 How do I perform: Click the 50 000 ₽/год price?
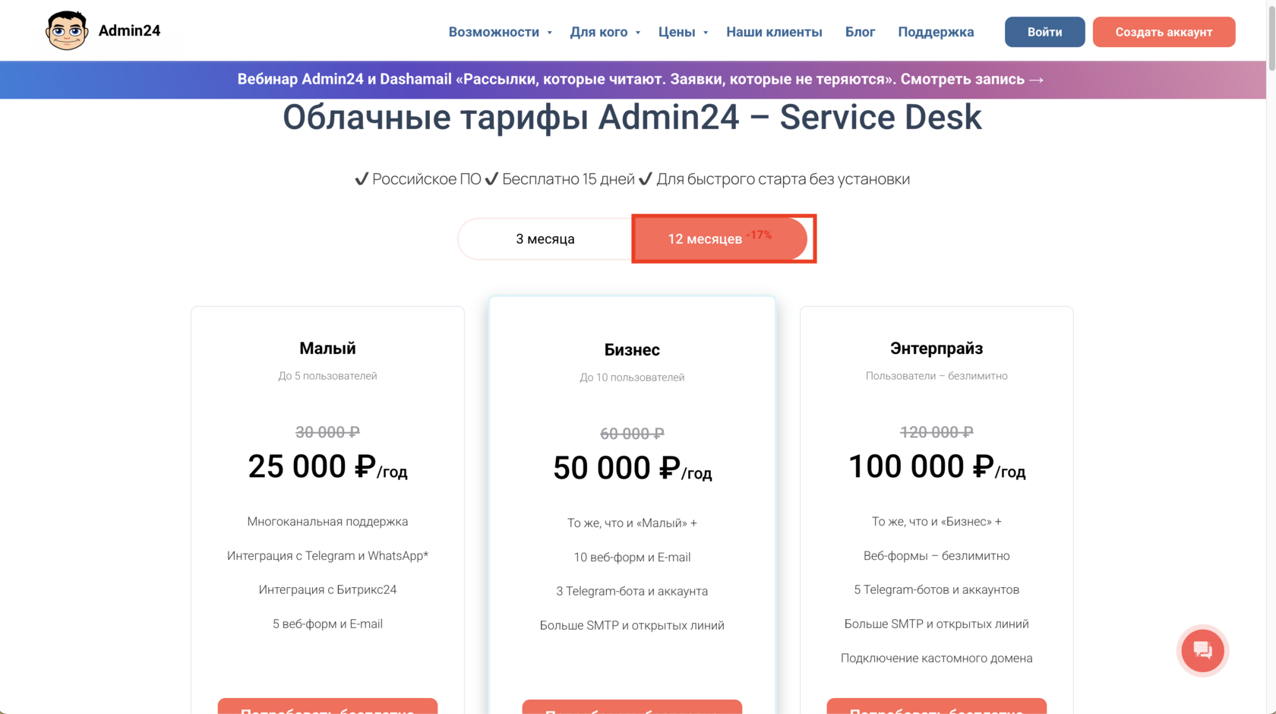(632, 468)
